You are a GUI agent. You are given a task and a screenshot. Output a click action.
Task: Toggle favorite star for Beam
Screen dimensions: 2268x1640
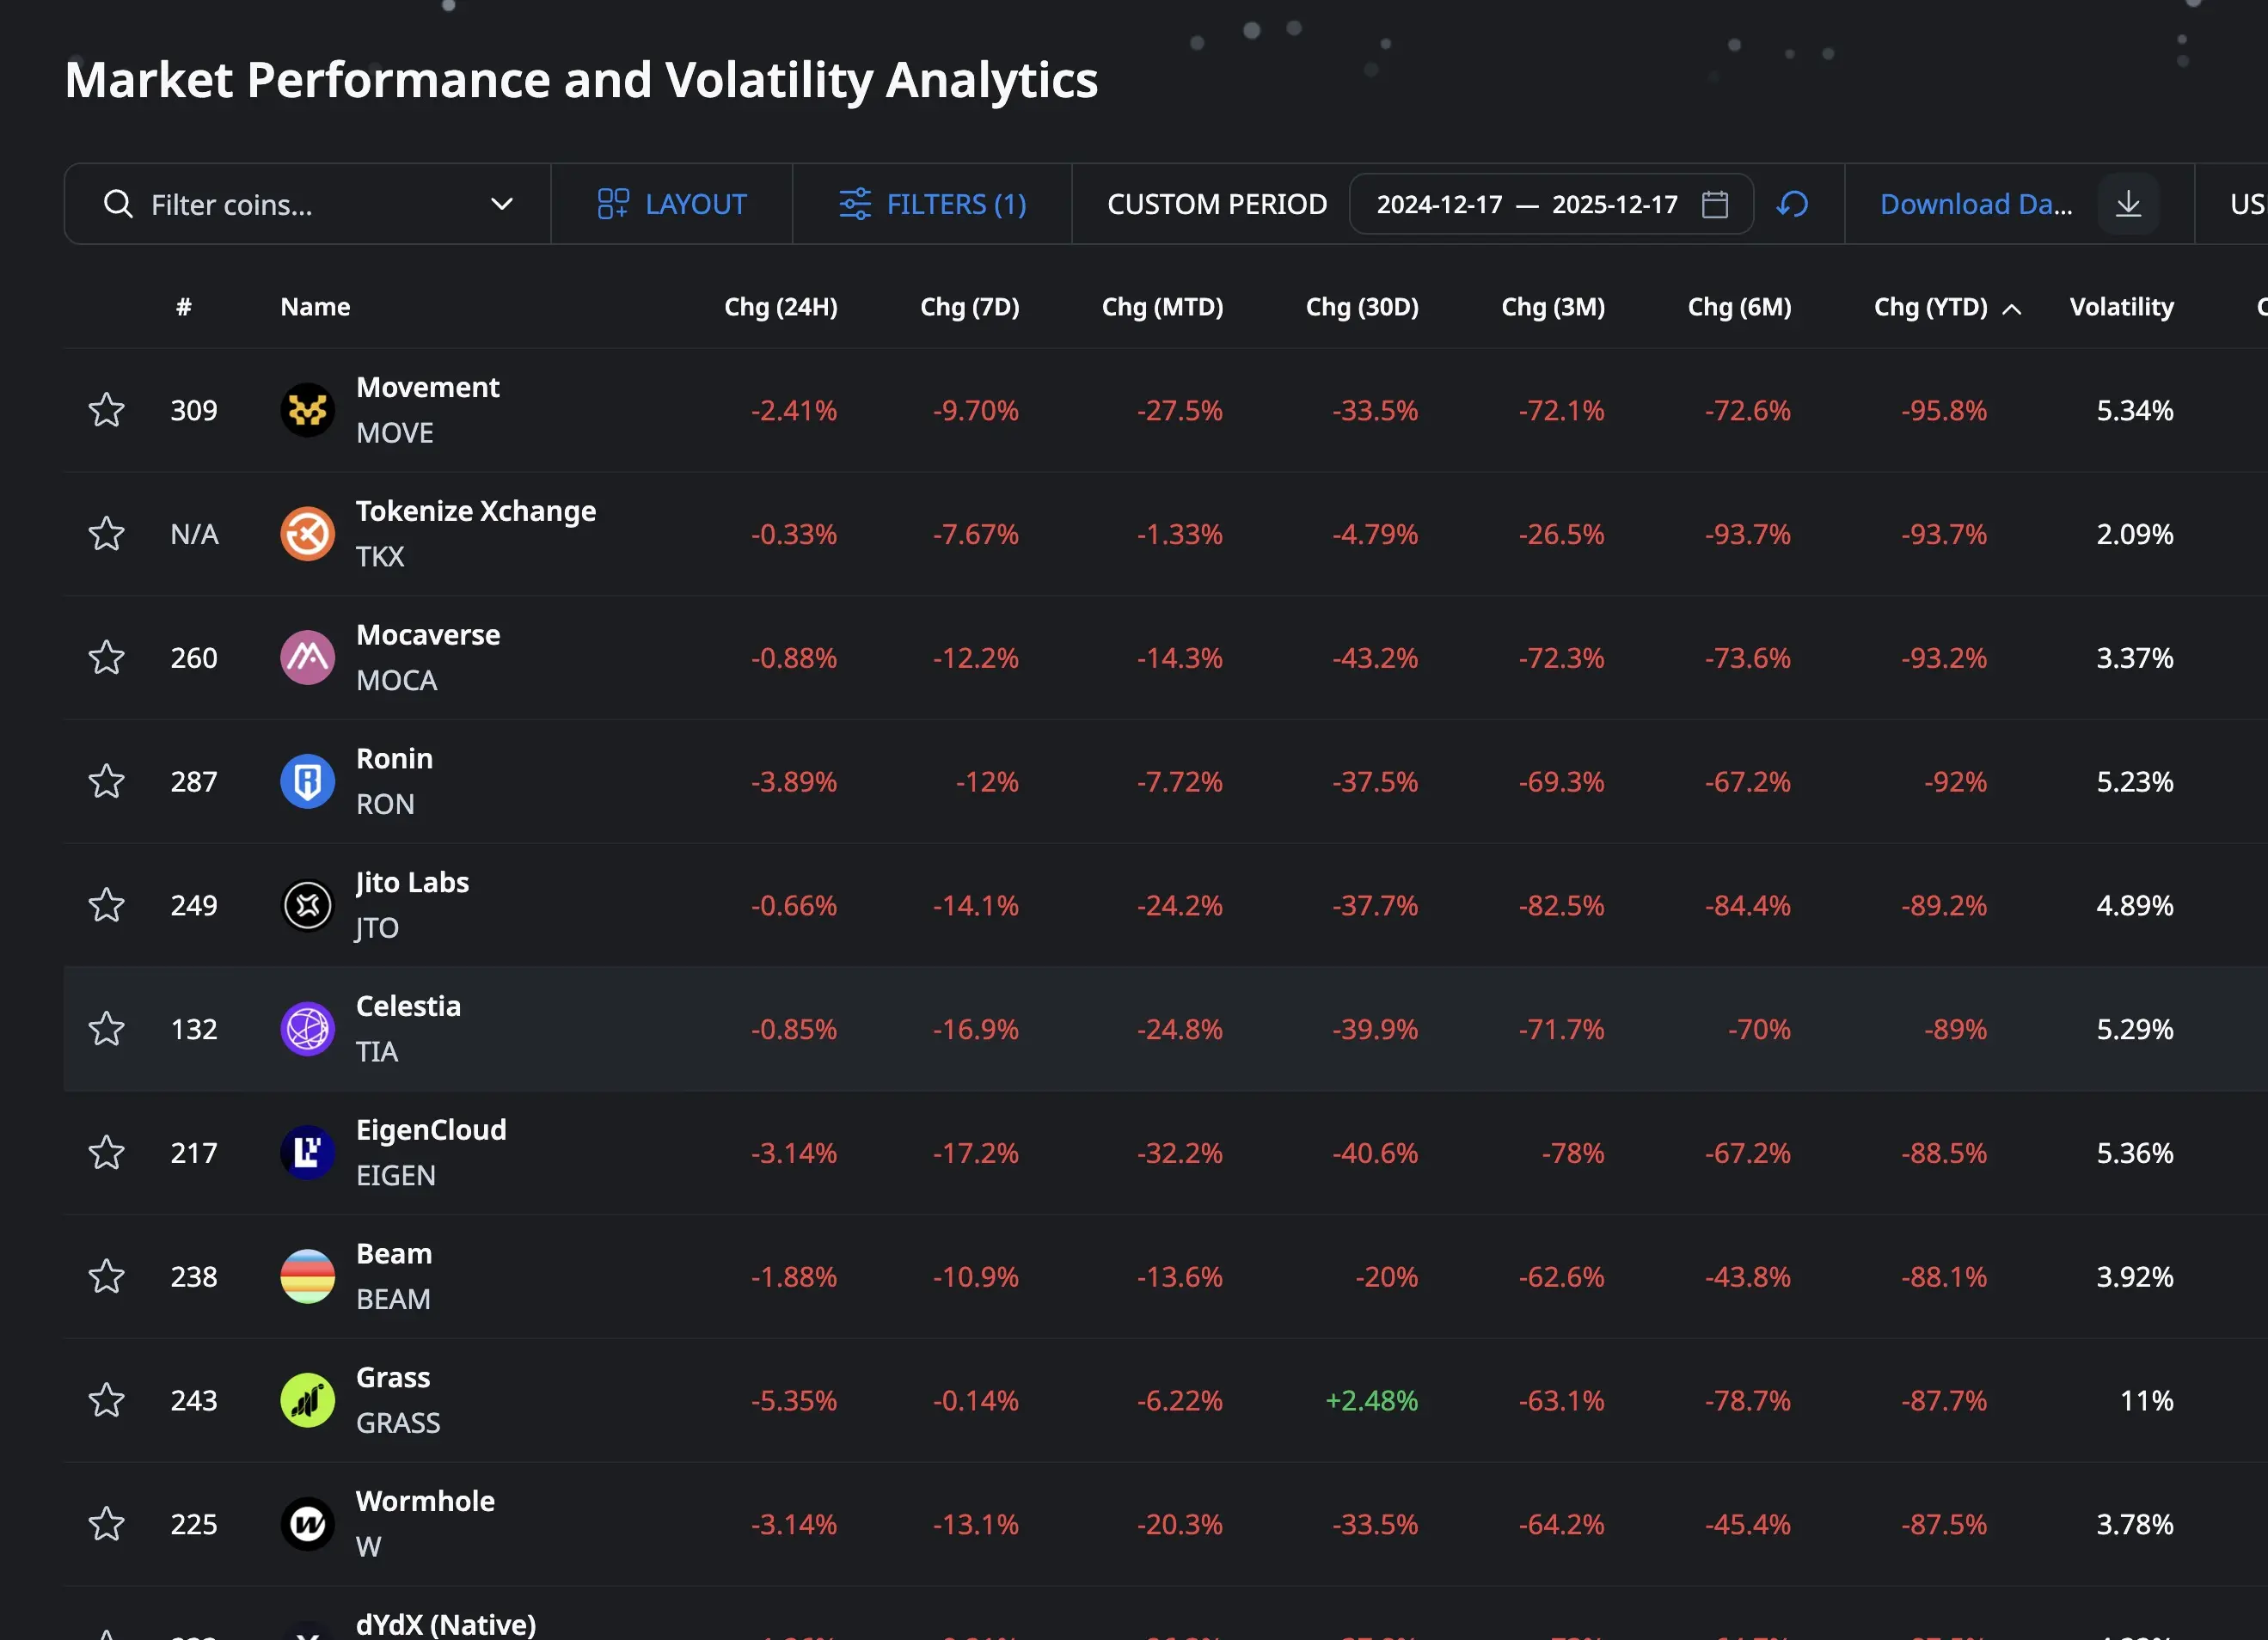tap(107, 1276)
